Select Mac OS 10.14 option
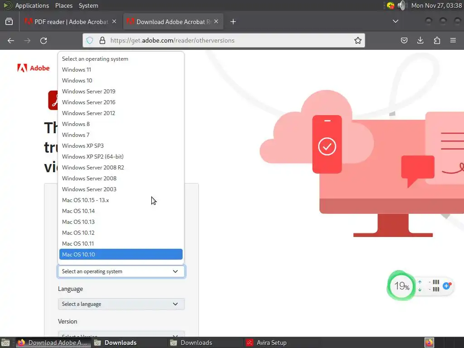 click(121, 211)
